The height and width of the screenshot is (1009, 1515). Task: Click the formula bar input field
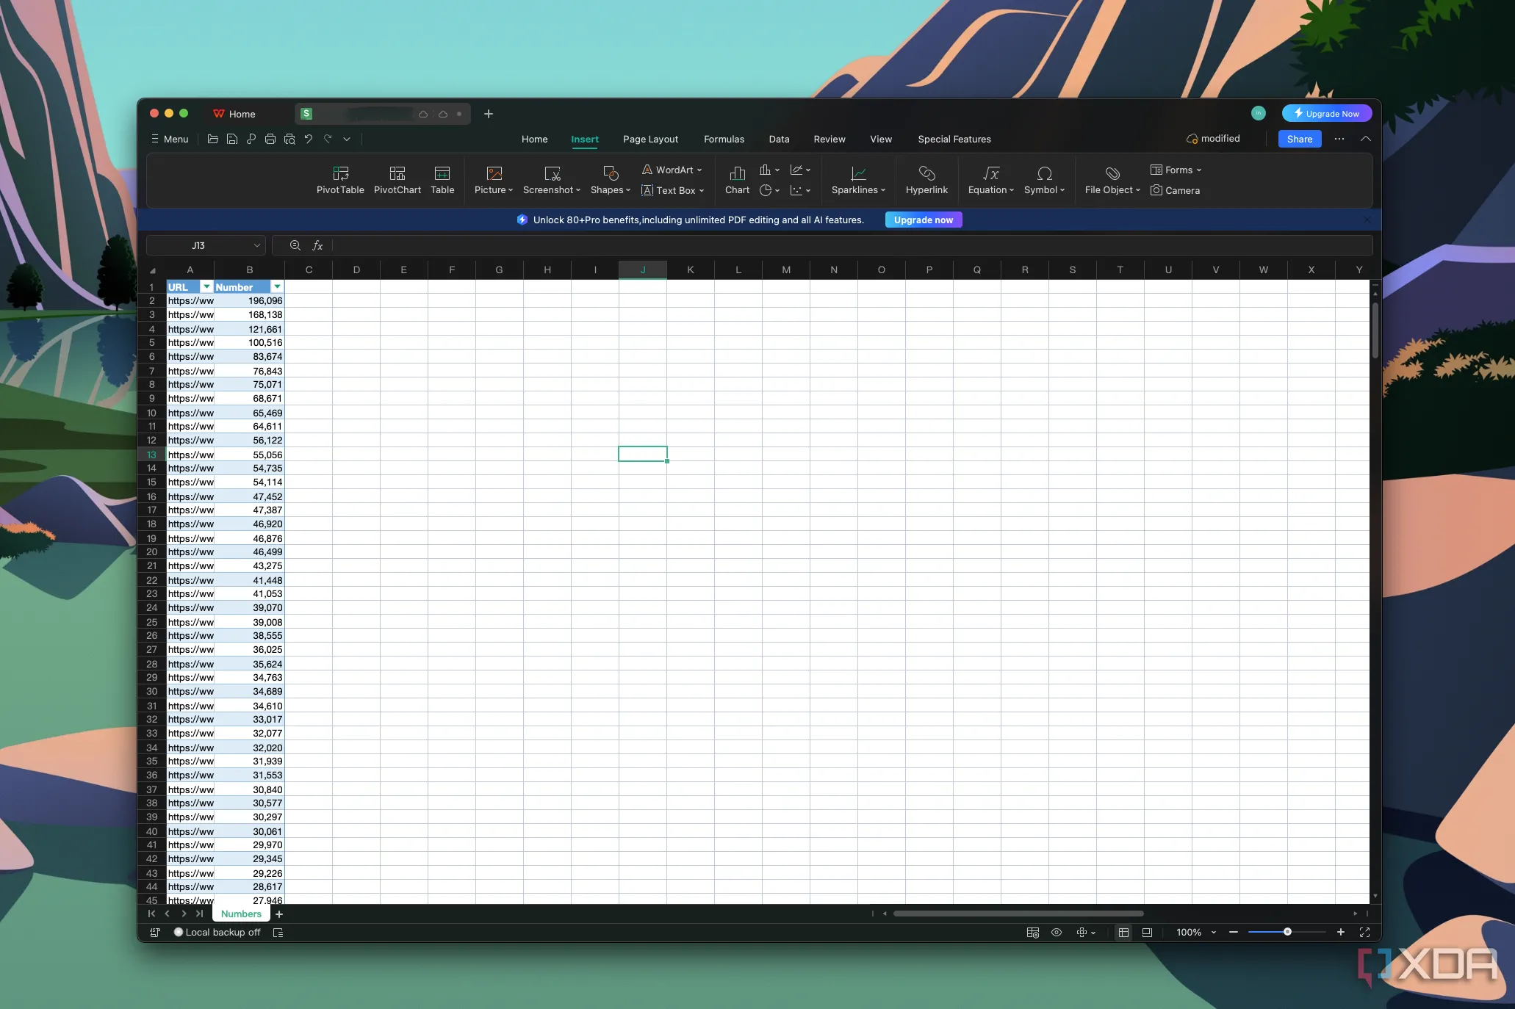coord(845,245)
